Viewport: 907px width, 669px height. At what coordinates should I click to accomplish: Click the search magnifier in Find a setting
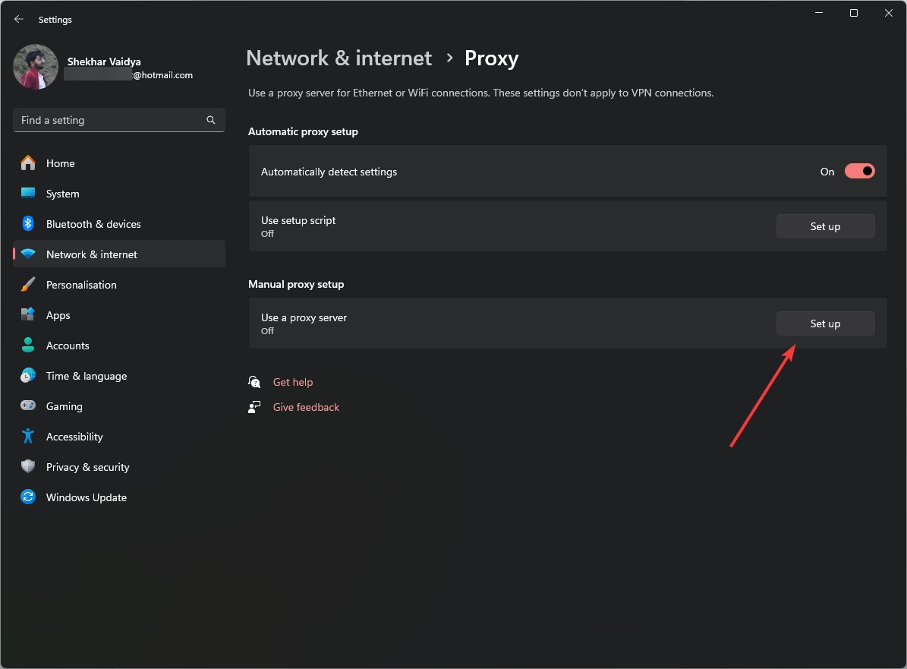coord(210,120)
